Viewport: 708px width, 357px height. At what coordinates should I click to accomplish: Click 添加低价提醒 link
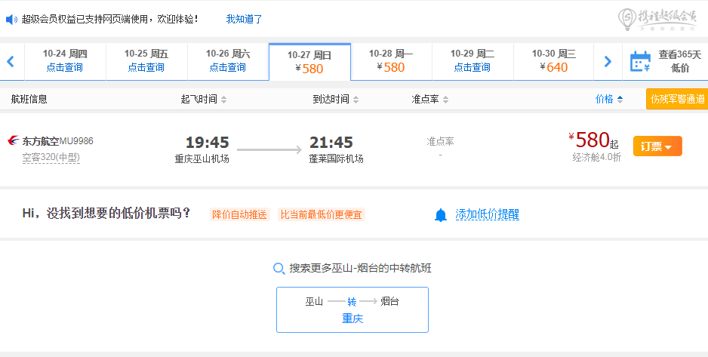coord(487,214)
